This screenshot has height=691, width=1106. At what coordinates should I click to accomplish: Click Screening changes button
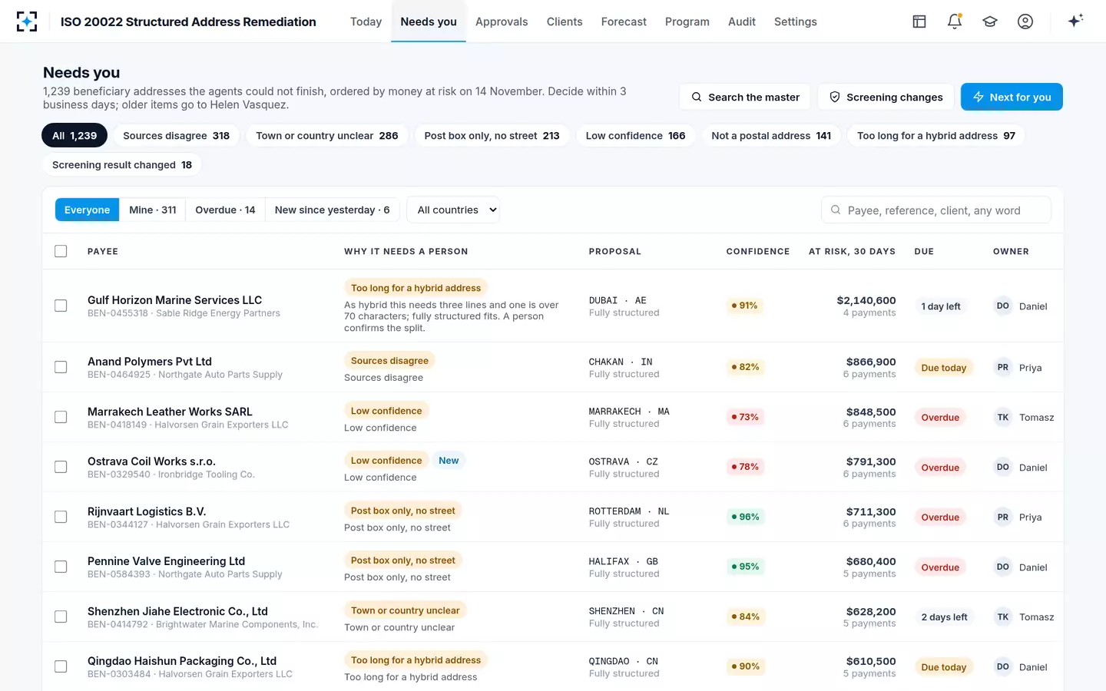coord(886,97)
